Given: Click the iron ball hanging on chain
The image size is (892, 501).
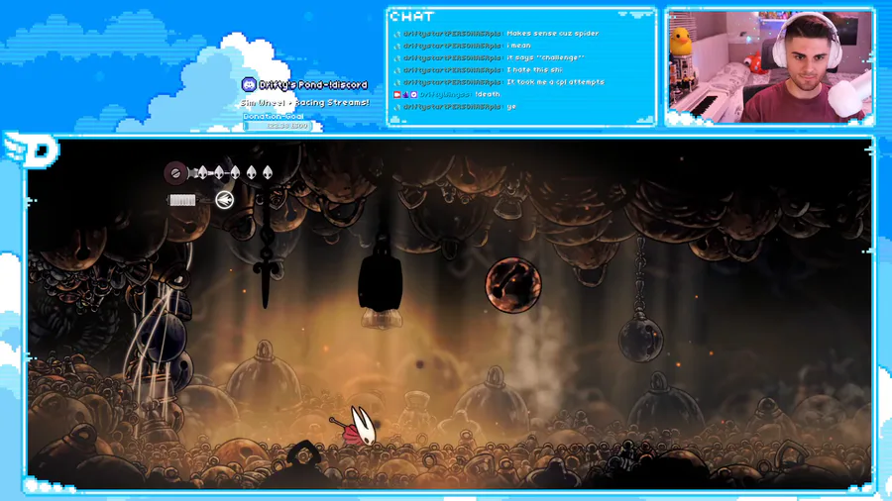Looking at the screenshot, I should click(640, 339).
